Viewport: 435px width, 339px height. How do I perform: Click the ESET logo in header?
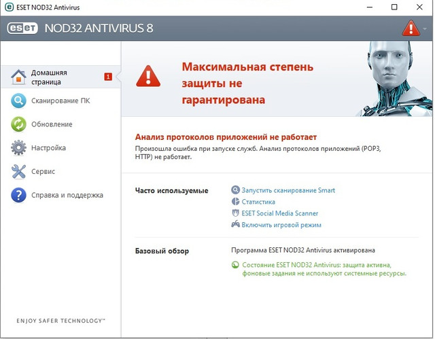pyautogui.click(x=22, y=29)
